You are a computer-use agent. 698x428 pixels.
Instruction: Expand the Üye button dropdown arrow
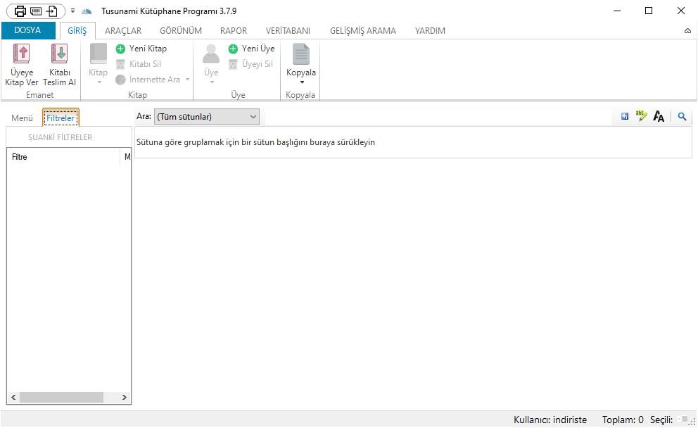tap(212, 82)
